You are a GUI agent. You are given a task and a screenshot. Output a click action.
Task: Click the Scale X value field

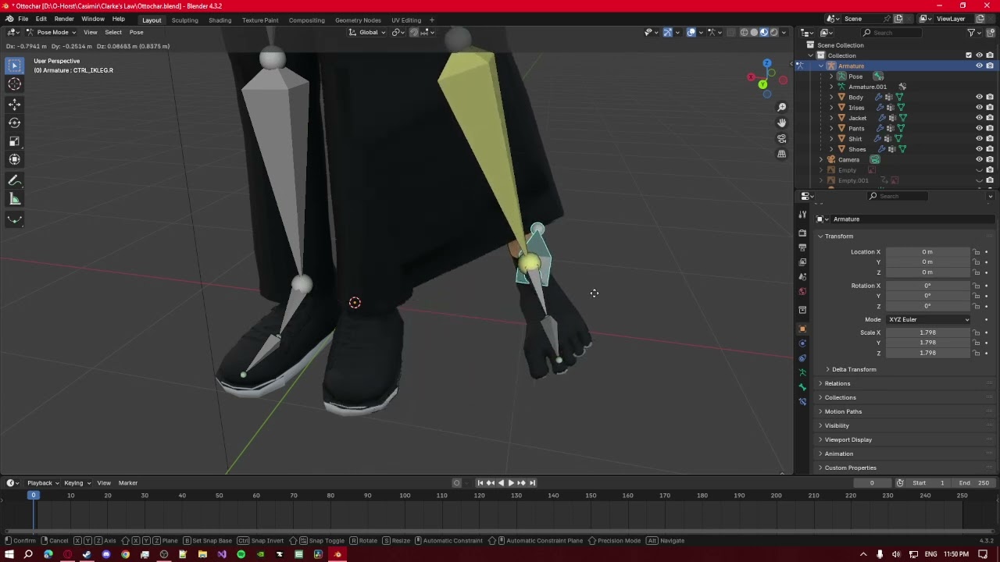[928, 333]
